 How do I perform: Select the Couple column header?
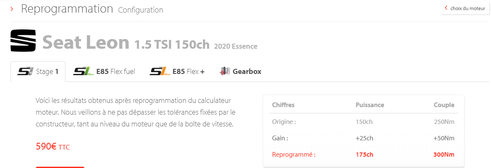[x=444, y=105]
